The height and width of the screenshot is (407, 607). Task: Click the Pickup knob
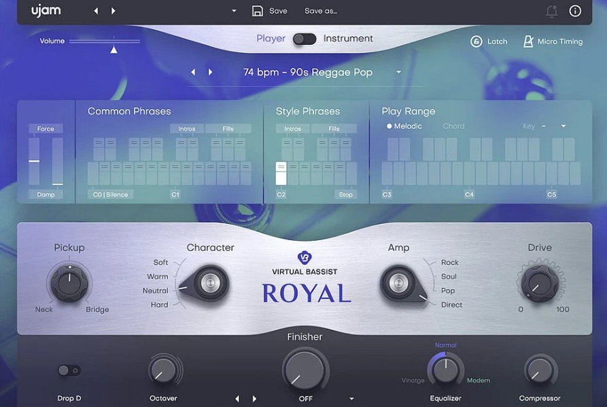coord(69,284)
